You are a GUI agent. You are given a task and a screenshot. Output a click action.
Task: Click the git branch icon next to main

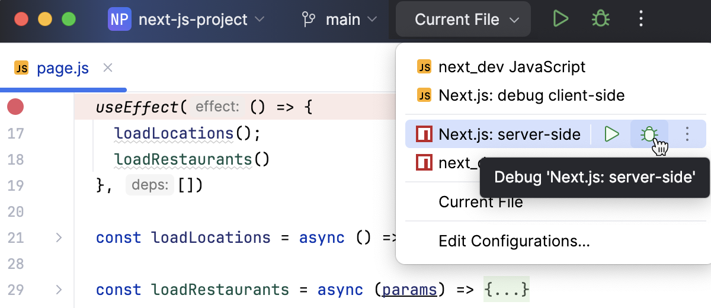click(x=309, y=20)
